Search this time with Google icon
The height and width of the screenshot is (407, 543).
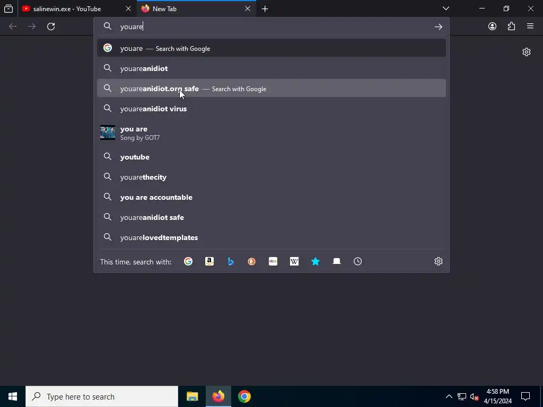pyautogui.click(x=188, y=261)
